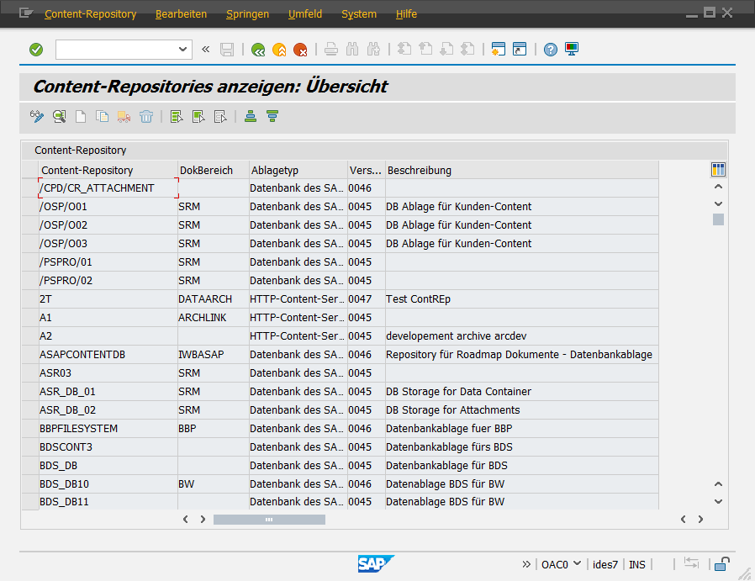Screen dimensions: 755x581
Task: Click the SAP window system menu icon
Action: click(x=25, y=13)
